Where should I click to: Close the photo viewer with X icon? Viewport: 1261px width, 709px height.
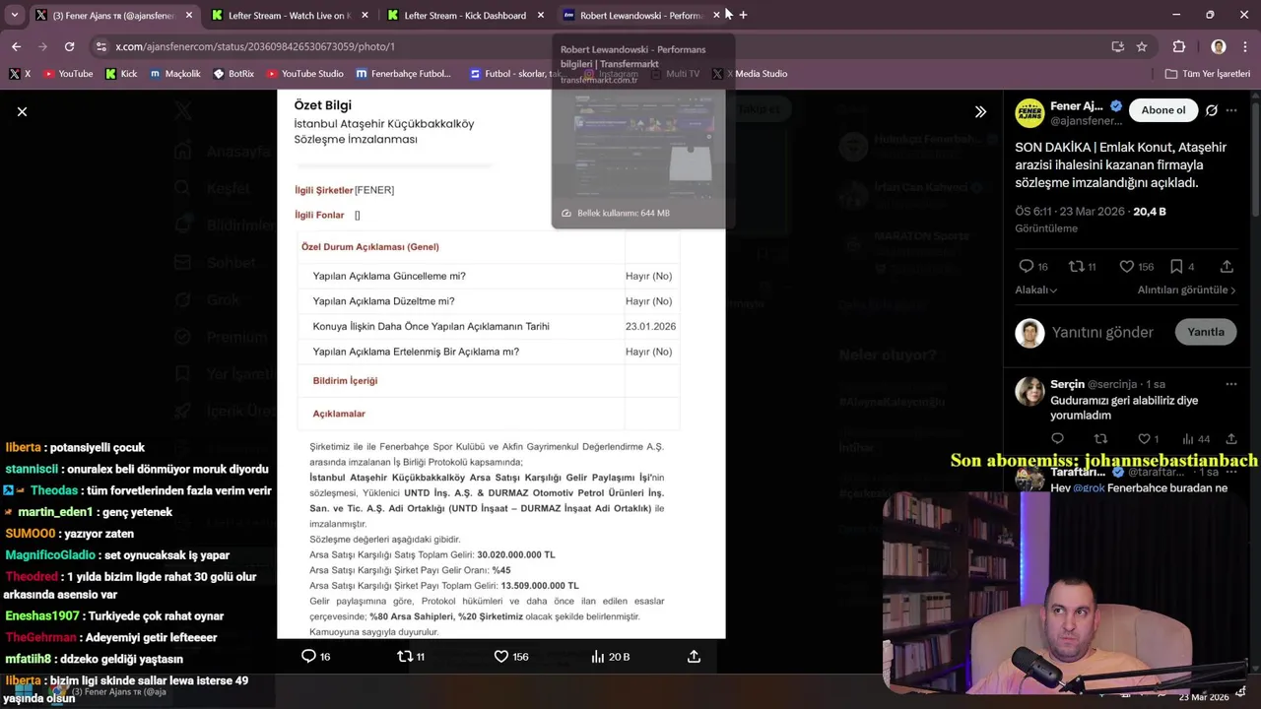[22, 111]
